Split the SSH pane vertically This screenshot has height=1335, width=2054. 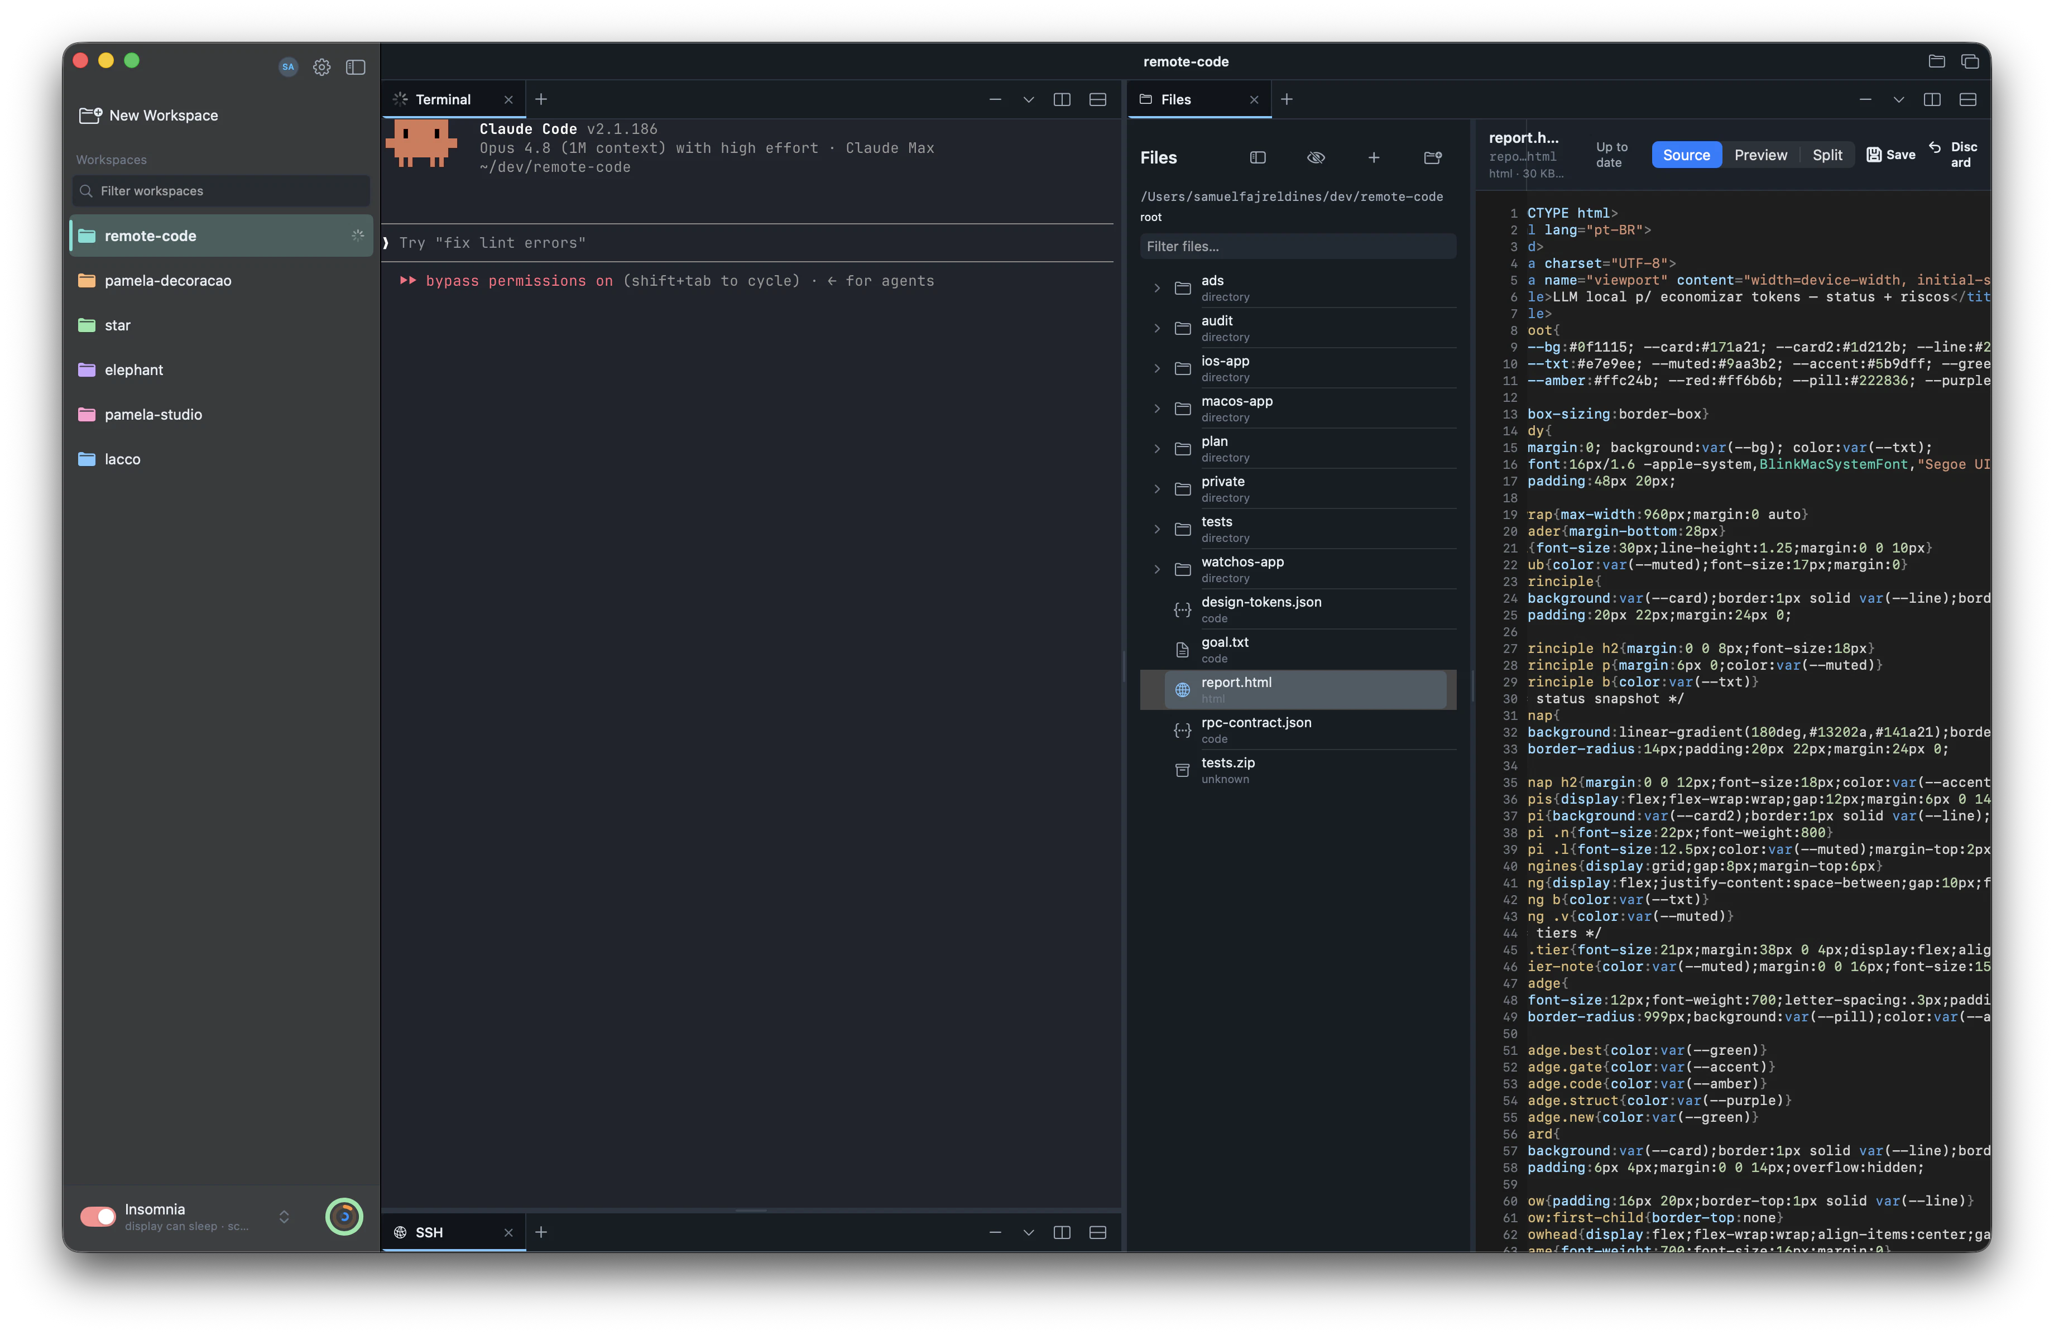click(1062, 1231)
